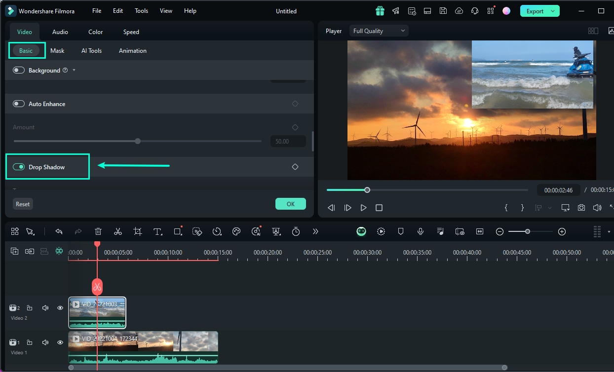Click the Amount value field 50.00
Viewport: 614px width, 372px height.
(x=288, y=141)
